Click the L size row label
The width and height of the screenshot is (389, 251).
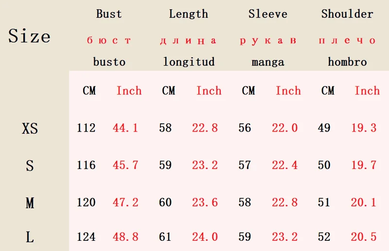click(x=30, y=237)
